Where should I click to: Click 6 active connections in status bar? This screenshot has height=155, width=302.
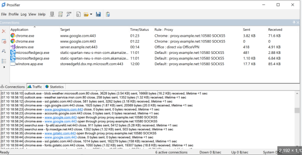coord(171,152)
